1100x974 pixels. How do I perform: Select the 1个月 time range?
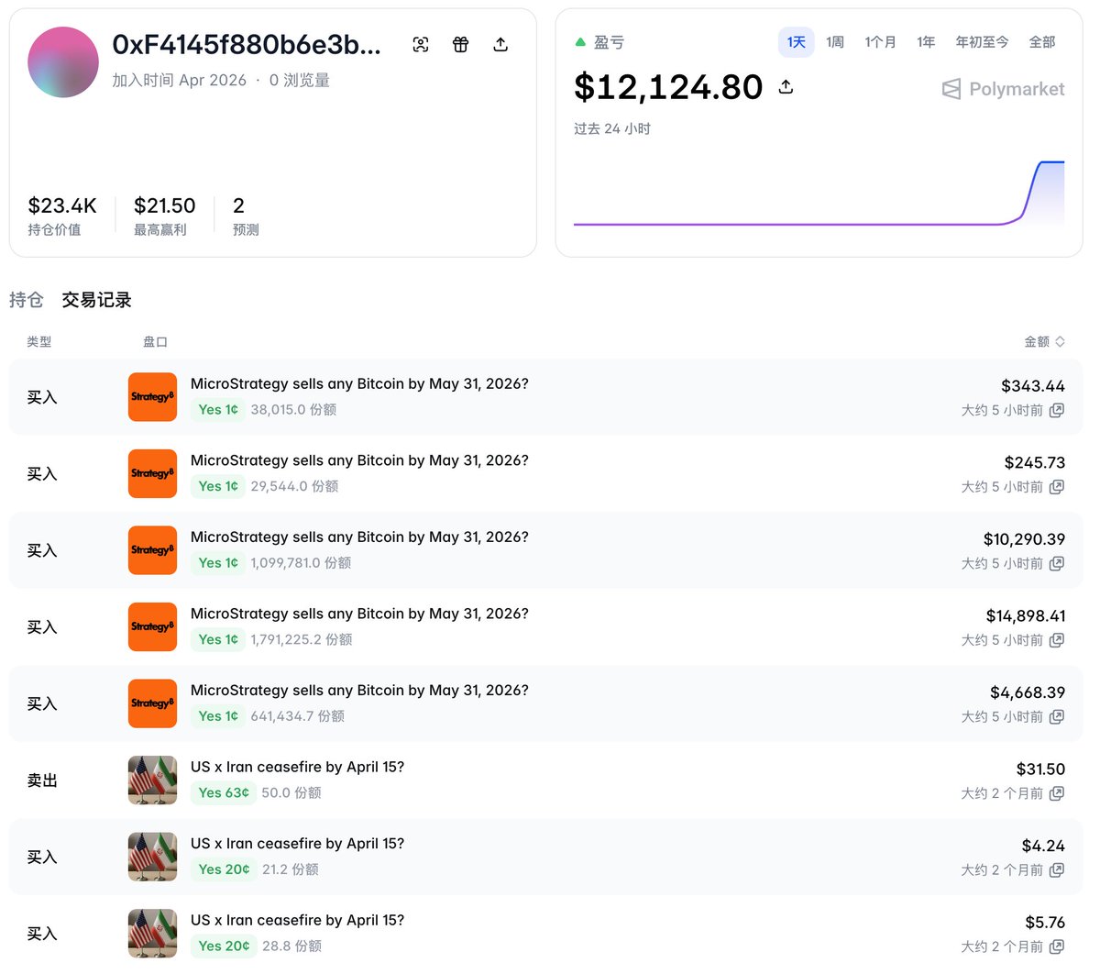coord(880,42)
